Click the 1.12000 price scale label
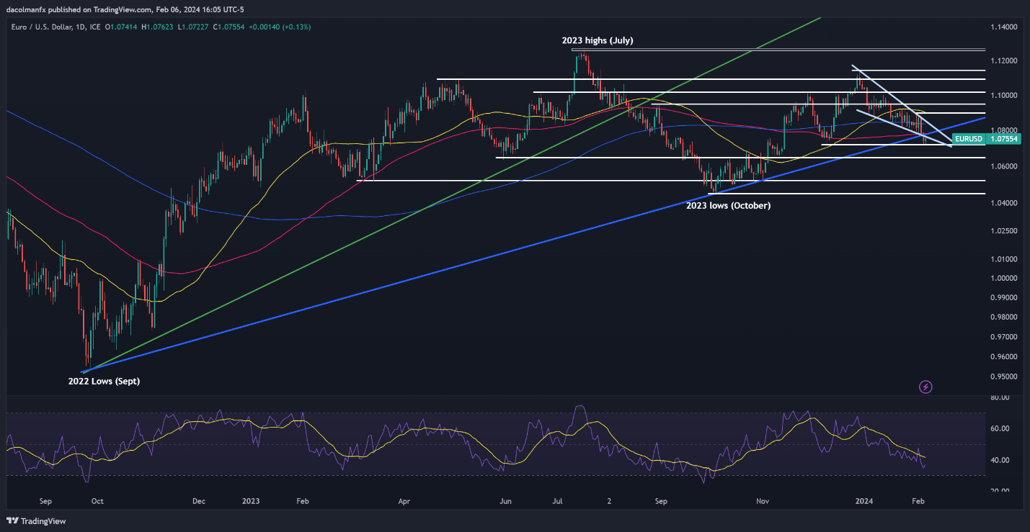 [1004, 61]
